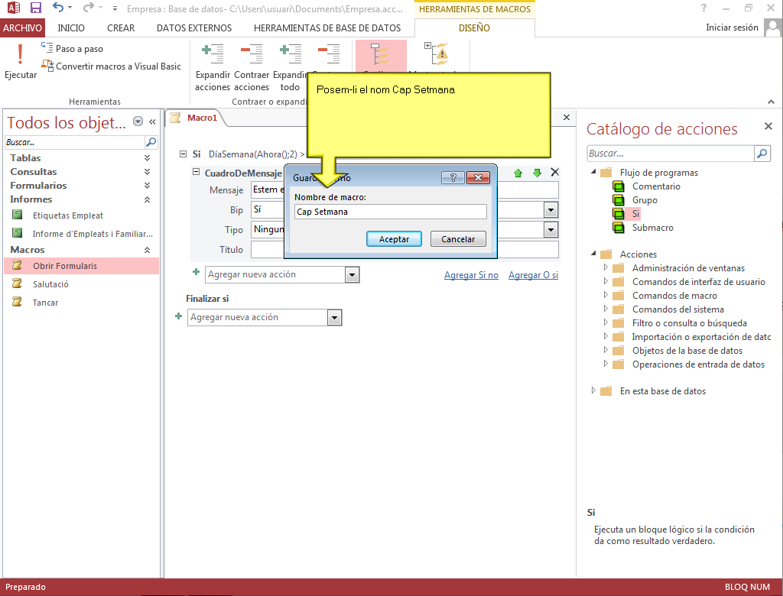Open HERRAMIENTAS DE BASE DE DATOS tab

click(327, 28)
